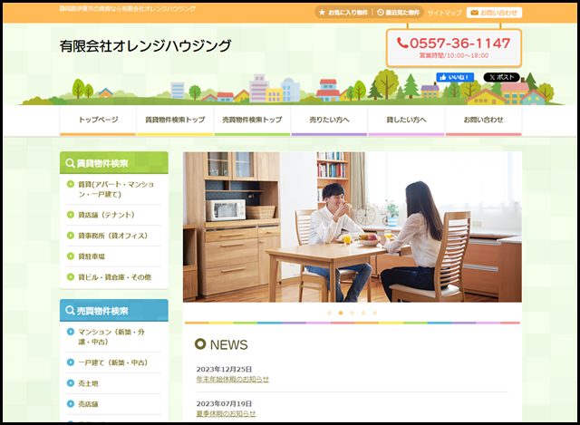Click blue arrow bullet beside 一戸建て（新築・中古）
The width and height of the screenshot is (580, 425).
[71, 362]
